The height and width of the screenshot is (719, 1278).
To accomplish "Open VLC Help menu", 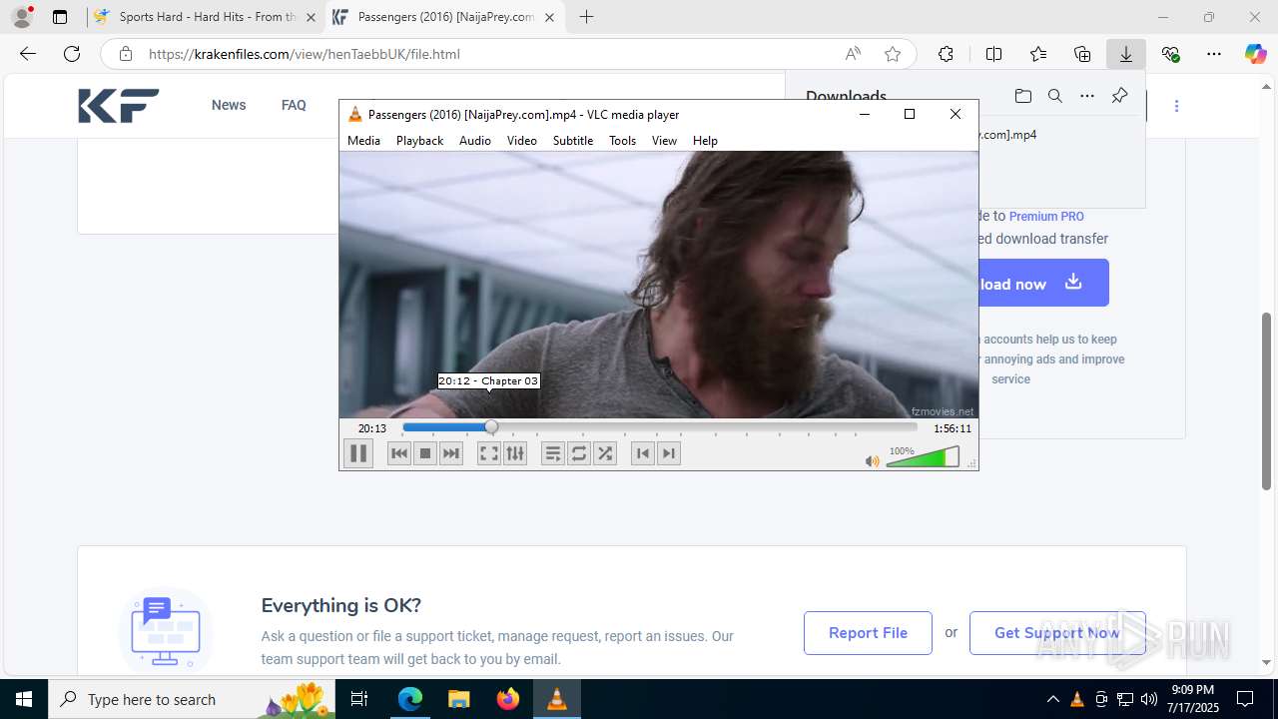I will (x=705, y=141).
